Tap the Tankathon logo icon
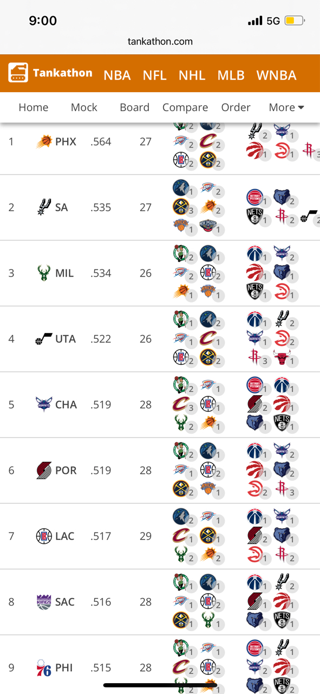320x694 pixels. click(x=18, y=73)
